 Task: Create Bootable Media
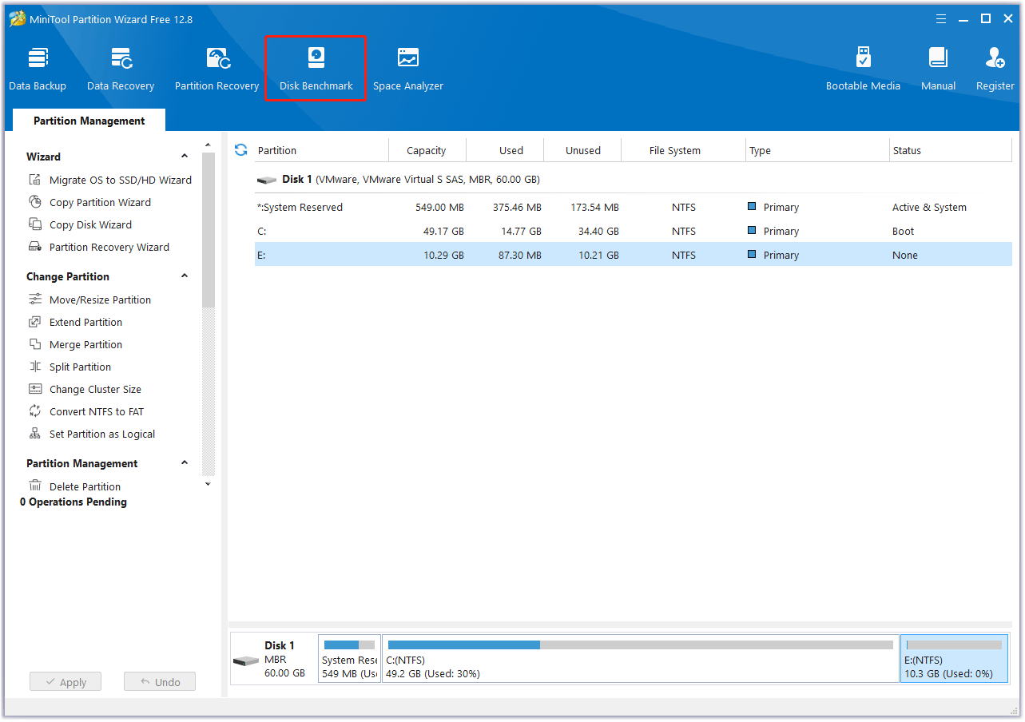[x=863, y=69]
